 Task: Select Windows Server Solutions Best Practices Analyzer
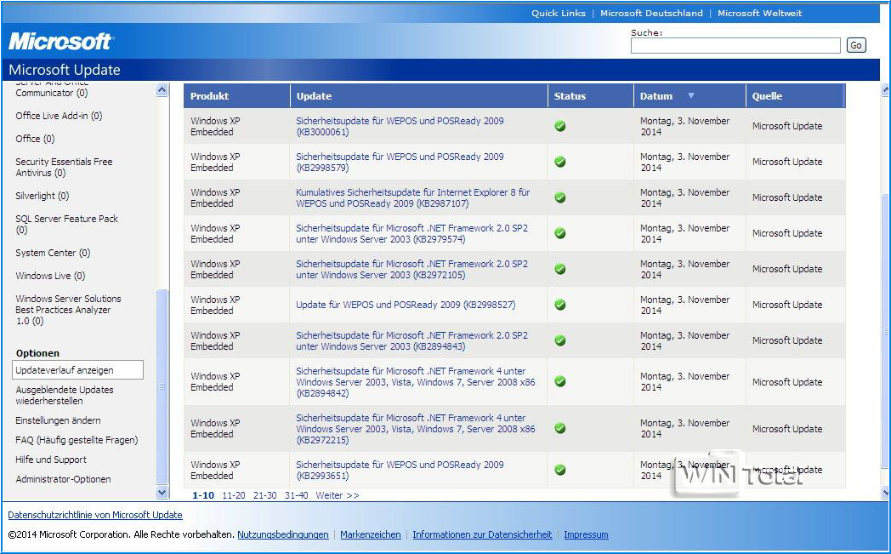(x=68, y=310)
